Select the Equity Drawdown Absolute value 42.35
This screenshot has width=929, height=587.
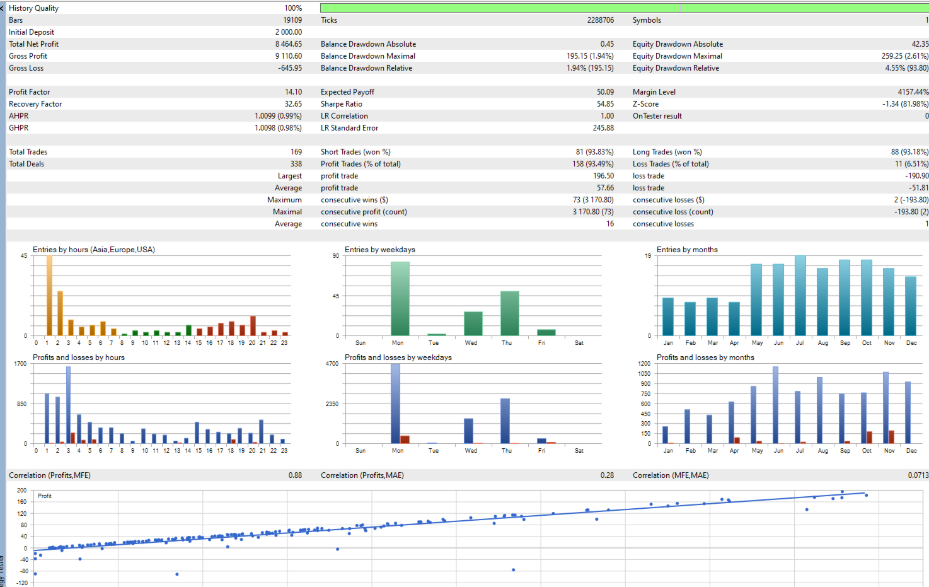920,44
